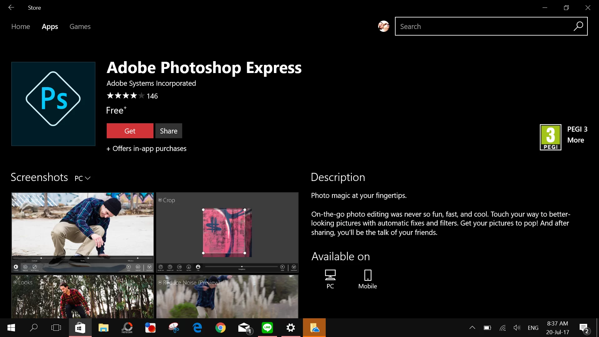Open Task View from the taskbar

[x=56, y=328]
